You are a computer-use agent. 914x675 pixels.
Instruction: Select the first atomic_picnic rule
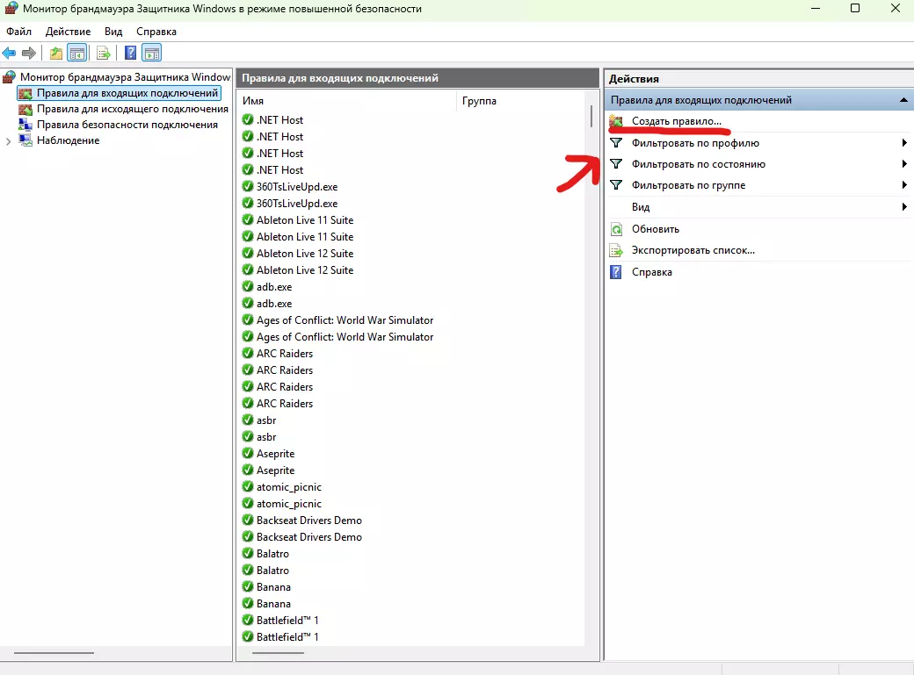[x=289, y=487]
